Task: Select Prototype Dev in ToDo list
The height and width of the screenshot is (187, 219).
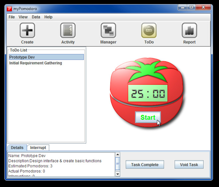Action: click(46, 57)
